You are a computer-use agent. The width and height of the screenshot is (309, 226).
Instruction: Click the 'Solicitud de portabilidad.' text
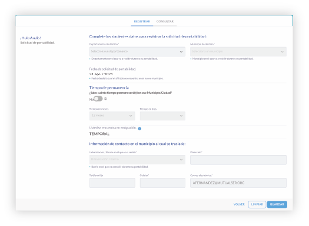coord(38,43)
